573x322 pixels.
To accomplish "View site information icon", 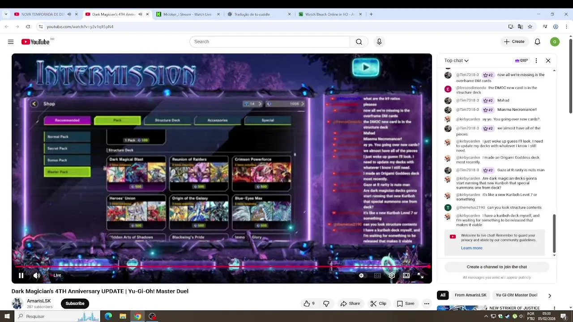I will (x=41, y=27).
